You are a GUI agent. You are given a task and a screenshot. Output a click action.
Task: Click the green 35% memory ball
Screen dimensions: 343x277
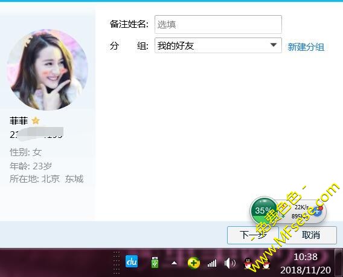263,210
